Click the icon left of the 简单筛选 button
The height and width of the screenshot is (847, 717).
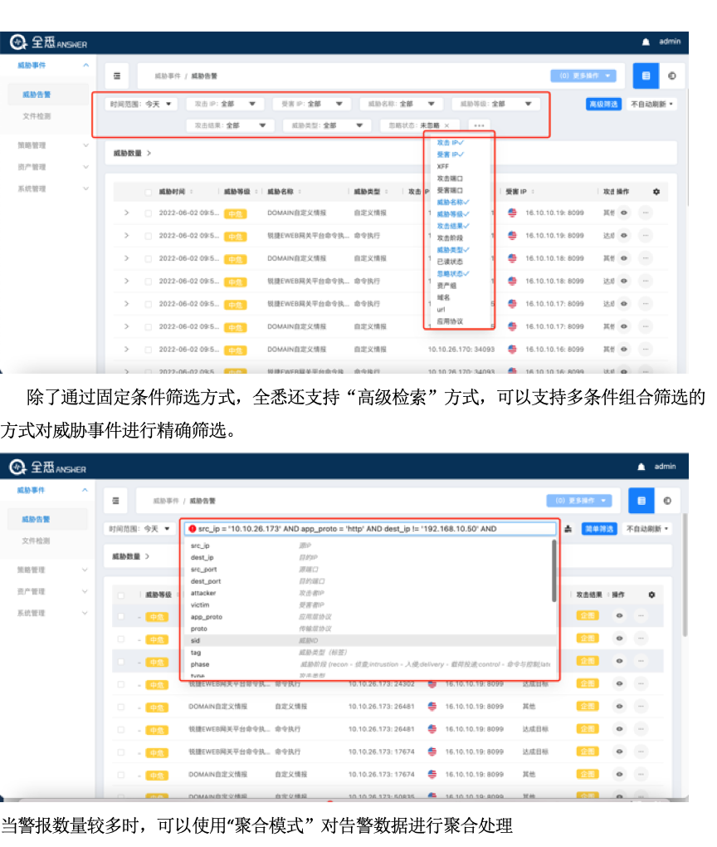point(568,528)
